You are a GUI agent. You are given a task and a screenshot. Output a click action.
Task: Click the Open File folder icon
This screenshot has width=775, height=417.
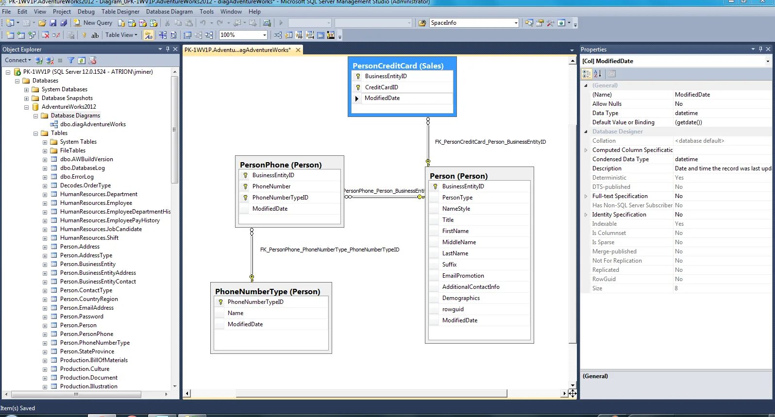pos(42,23)
